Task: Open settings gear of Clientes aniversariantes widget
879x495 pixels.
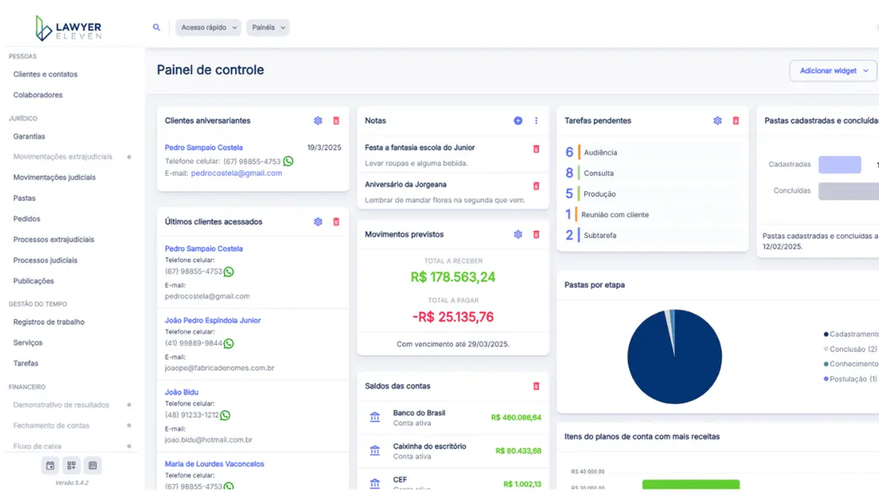Action: (x=318, y=121)
